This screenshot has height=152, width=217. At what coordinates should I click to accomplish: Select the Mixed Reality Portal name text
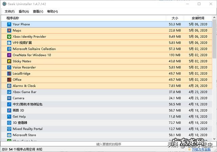(28, 129)
